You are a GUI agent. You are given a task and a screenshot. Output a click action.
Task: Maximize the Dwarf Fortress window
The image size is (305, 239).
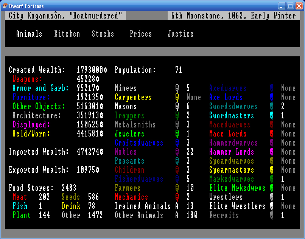(290, 6)
